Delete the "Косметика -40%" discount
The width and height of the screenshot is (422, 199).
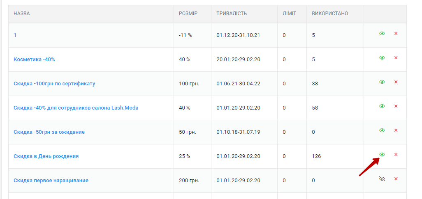[396, 58]
